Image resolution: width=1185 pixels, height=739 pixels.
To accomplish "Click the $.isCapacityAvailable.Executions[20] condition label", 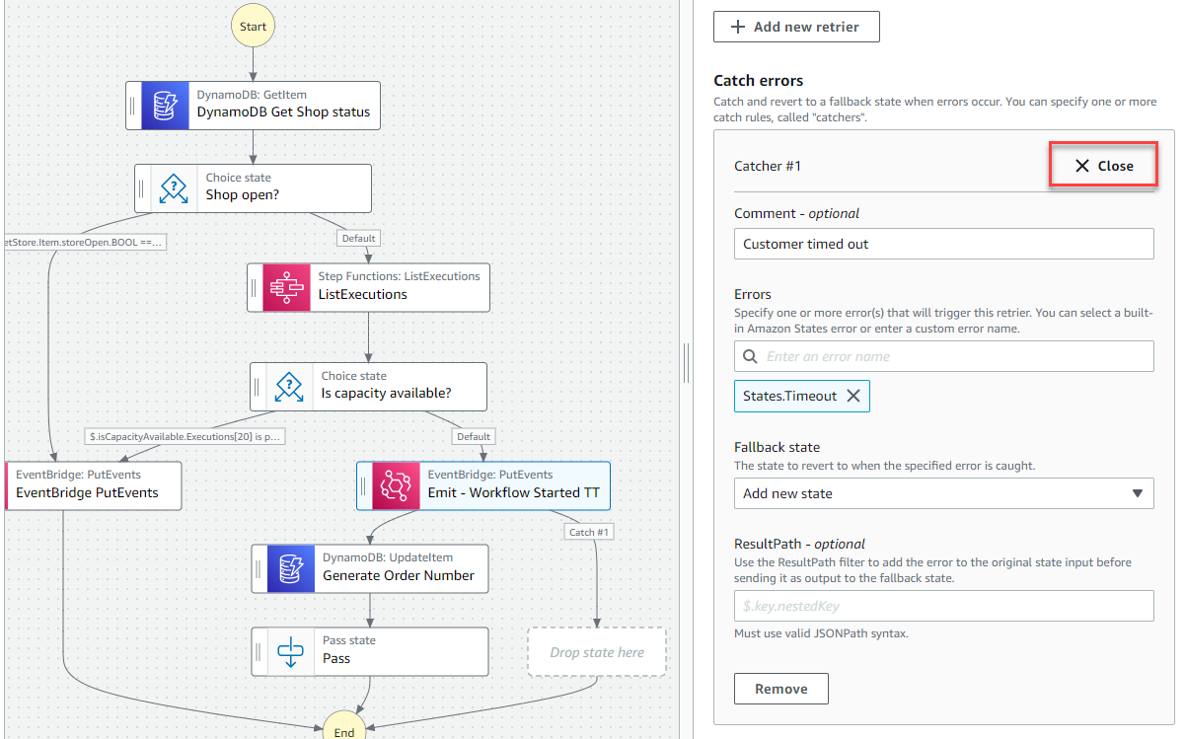I will click(x=185, y=436).
